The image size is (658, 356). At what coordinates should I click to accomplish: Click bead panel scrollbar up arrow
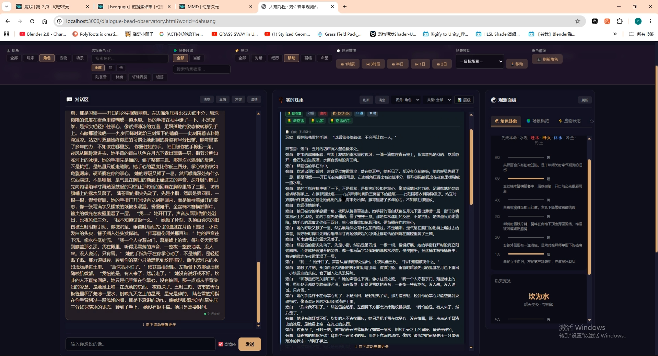coord(471,115)
